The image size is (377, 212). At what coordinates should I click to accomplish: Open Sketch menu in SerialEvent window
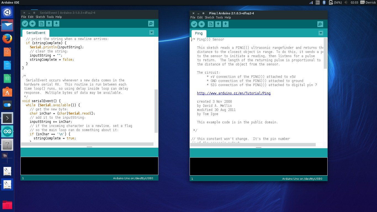[x=40, y=17]
